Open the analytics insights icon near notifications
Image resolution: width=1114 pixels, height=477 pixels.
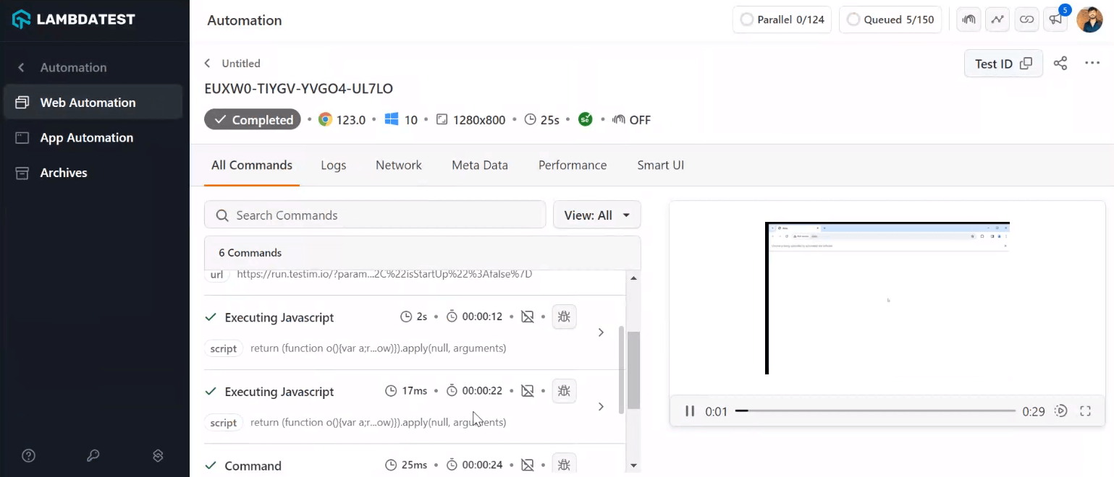(997, 20)
